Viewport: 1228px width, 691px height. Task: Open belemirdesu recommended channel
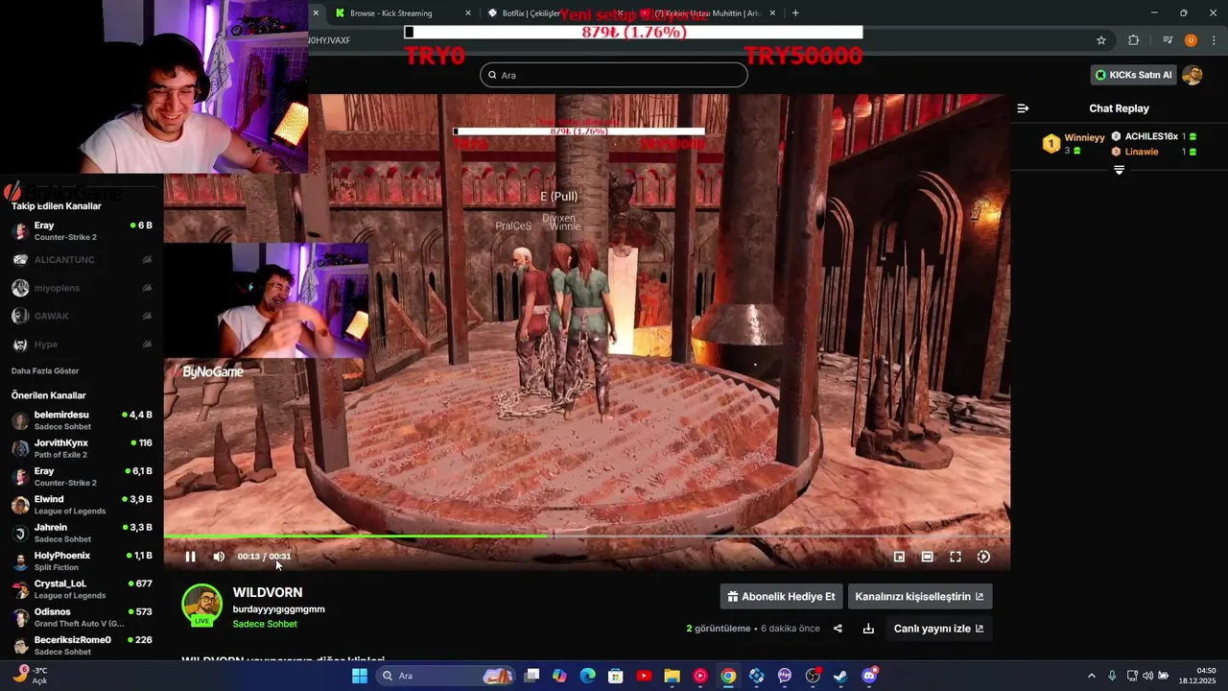point(82,420)
